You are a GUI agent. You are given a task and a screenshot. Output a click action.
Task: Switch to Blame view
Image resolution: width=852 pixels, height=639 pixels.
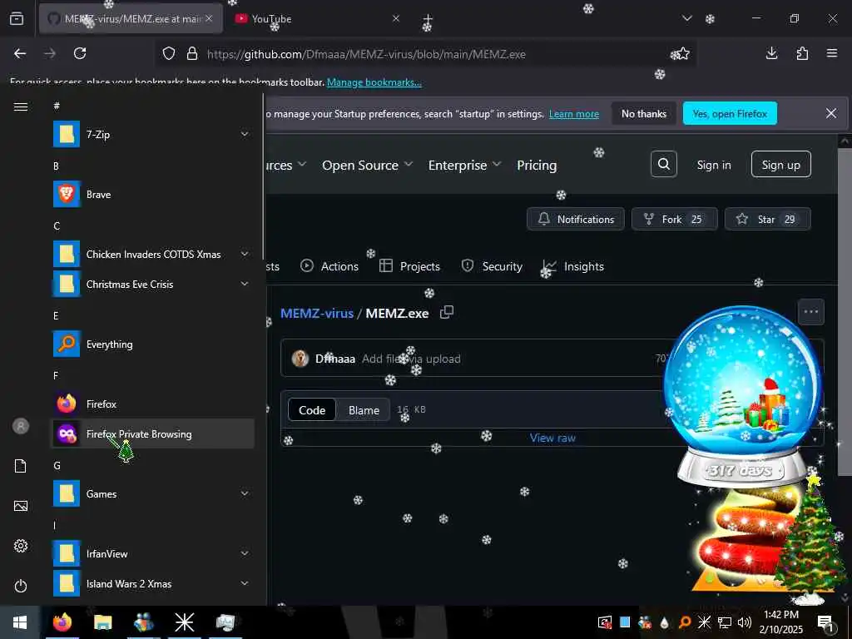coord(364,410)
